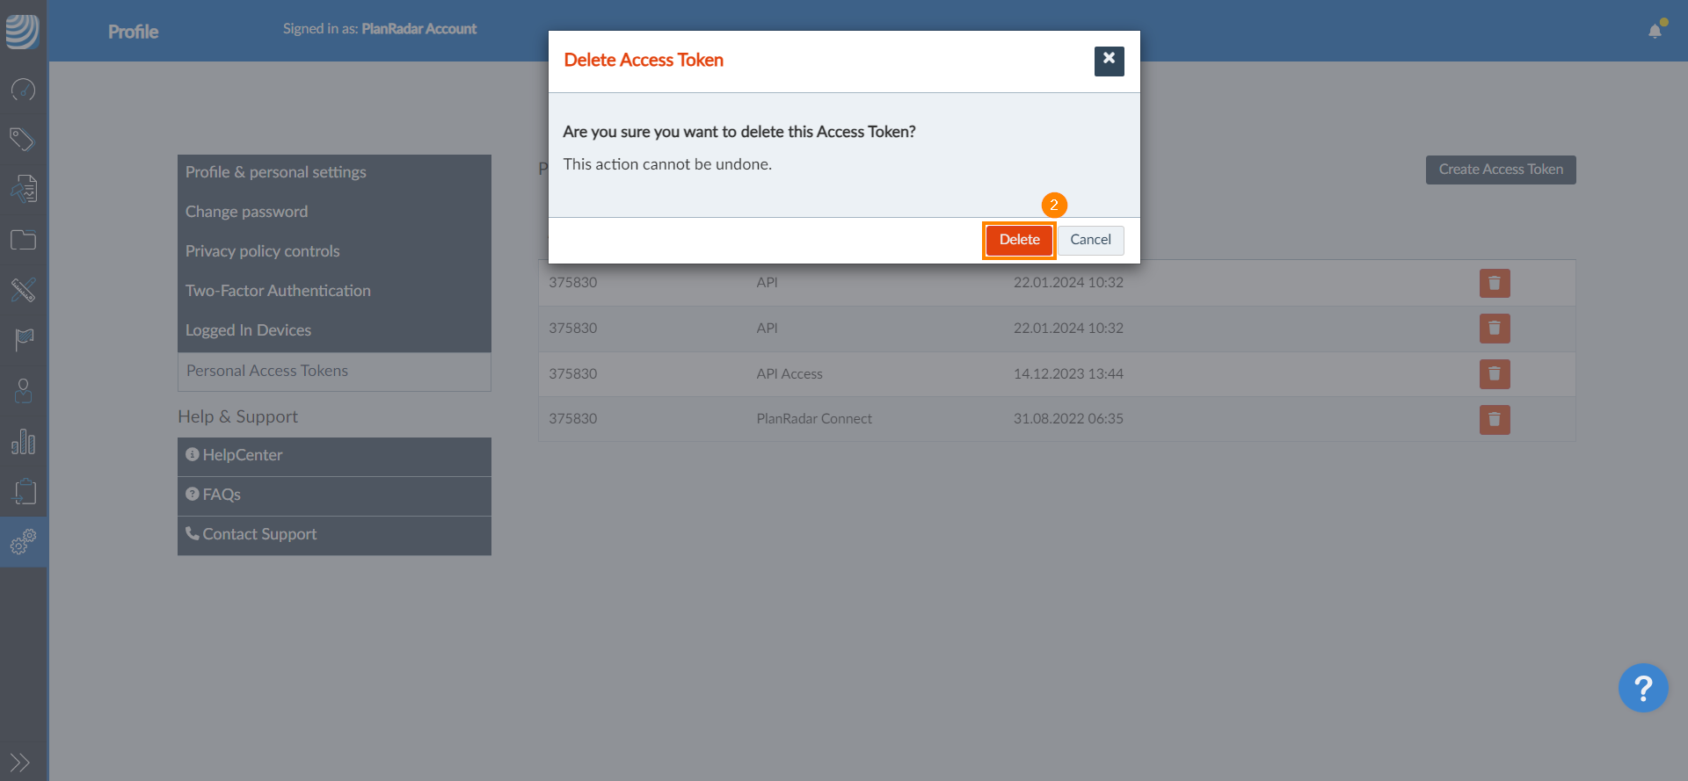This screenshot has width=1688, height=781.
Task: Open Two-Factor Authentication settings
Action: [278, 291]
